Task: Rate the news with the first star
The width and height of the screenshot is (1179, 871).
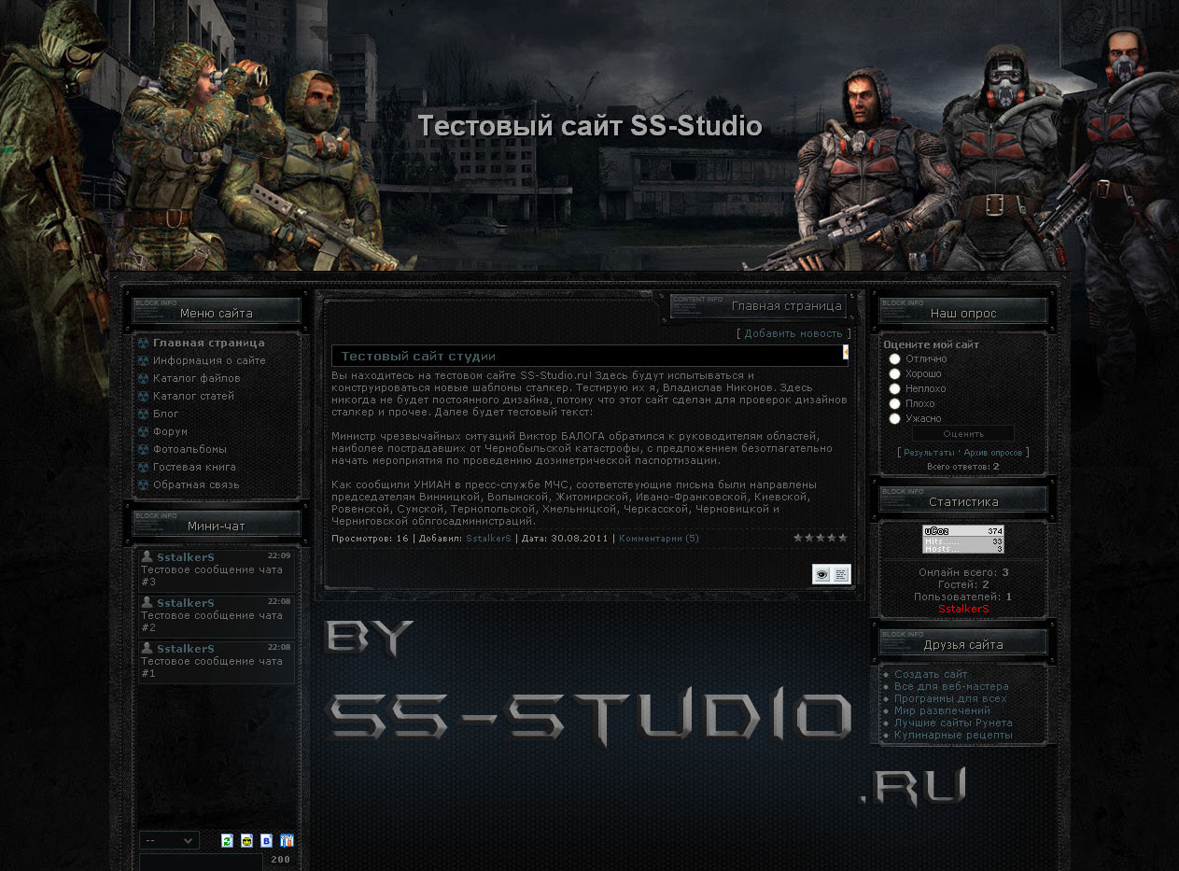Action: (798, 538)
